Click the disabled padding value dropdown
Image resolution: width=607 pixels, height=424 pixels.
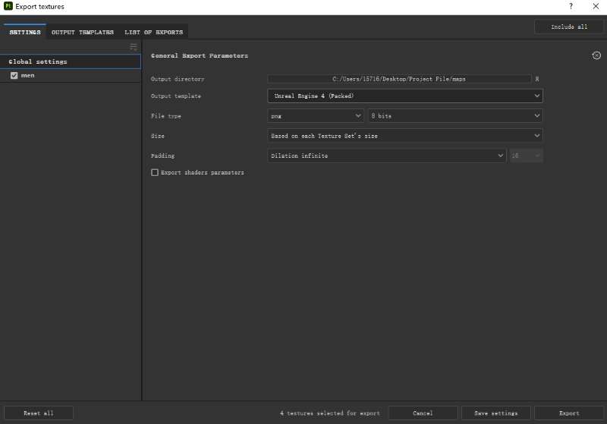coord(526,155)
